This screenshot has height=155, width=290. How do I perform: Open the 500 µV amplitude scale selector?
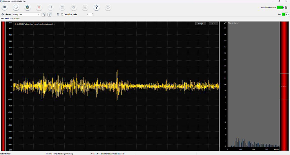[x=200, y=24]
